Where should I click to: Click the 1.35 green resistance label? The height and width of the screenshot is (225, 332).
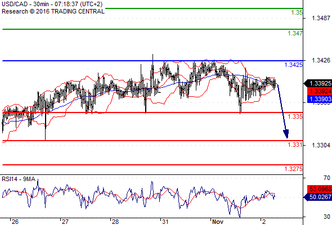[297, 12]
